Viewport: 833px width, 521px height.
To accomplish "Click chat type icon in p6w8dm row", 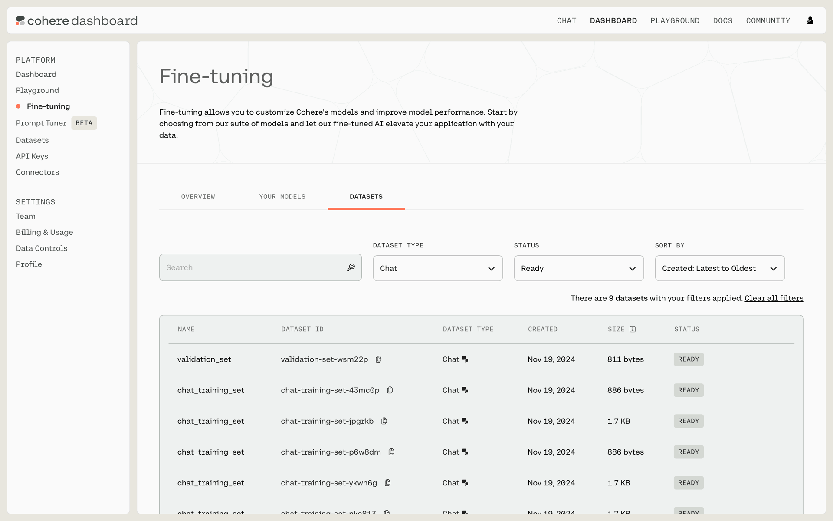I will point(465,452).
